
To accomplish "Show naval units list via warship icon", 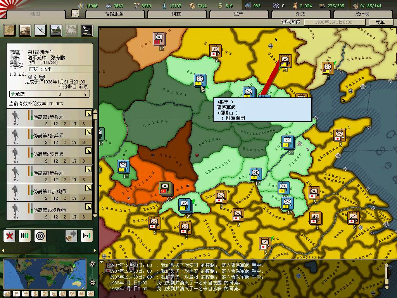I will 56,30.
